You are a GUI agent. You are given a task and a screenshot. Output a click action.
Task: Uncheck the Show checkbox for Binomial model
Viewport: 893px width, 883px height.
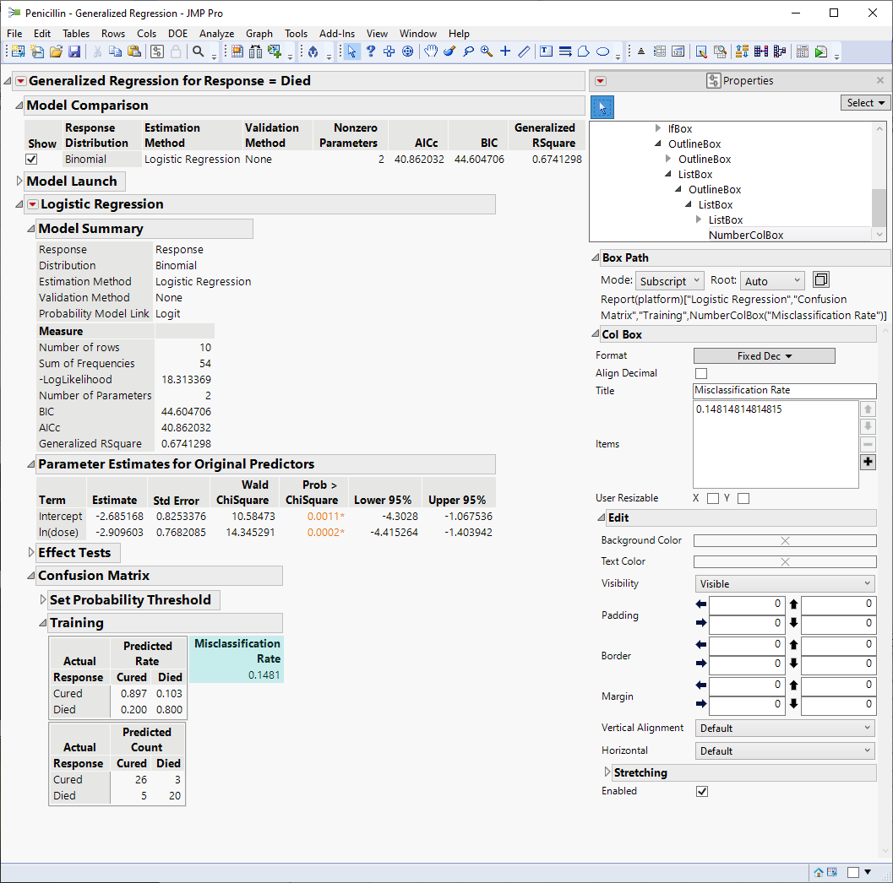coord(32,160)
